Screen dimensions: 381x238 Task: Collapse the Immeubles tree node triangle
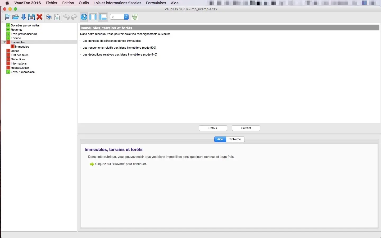pyautogui.click(x=4, y=42)
